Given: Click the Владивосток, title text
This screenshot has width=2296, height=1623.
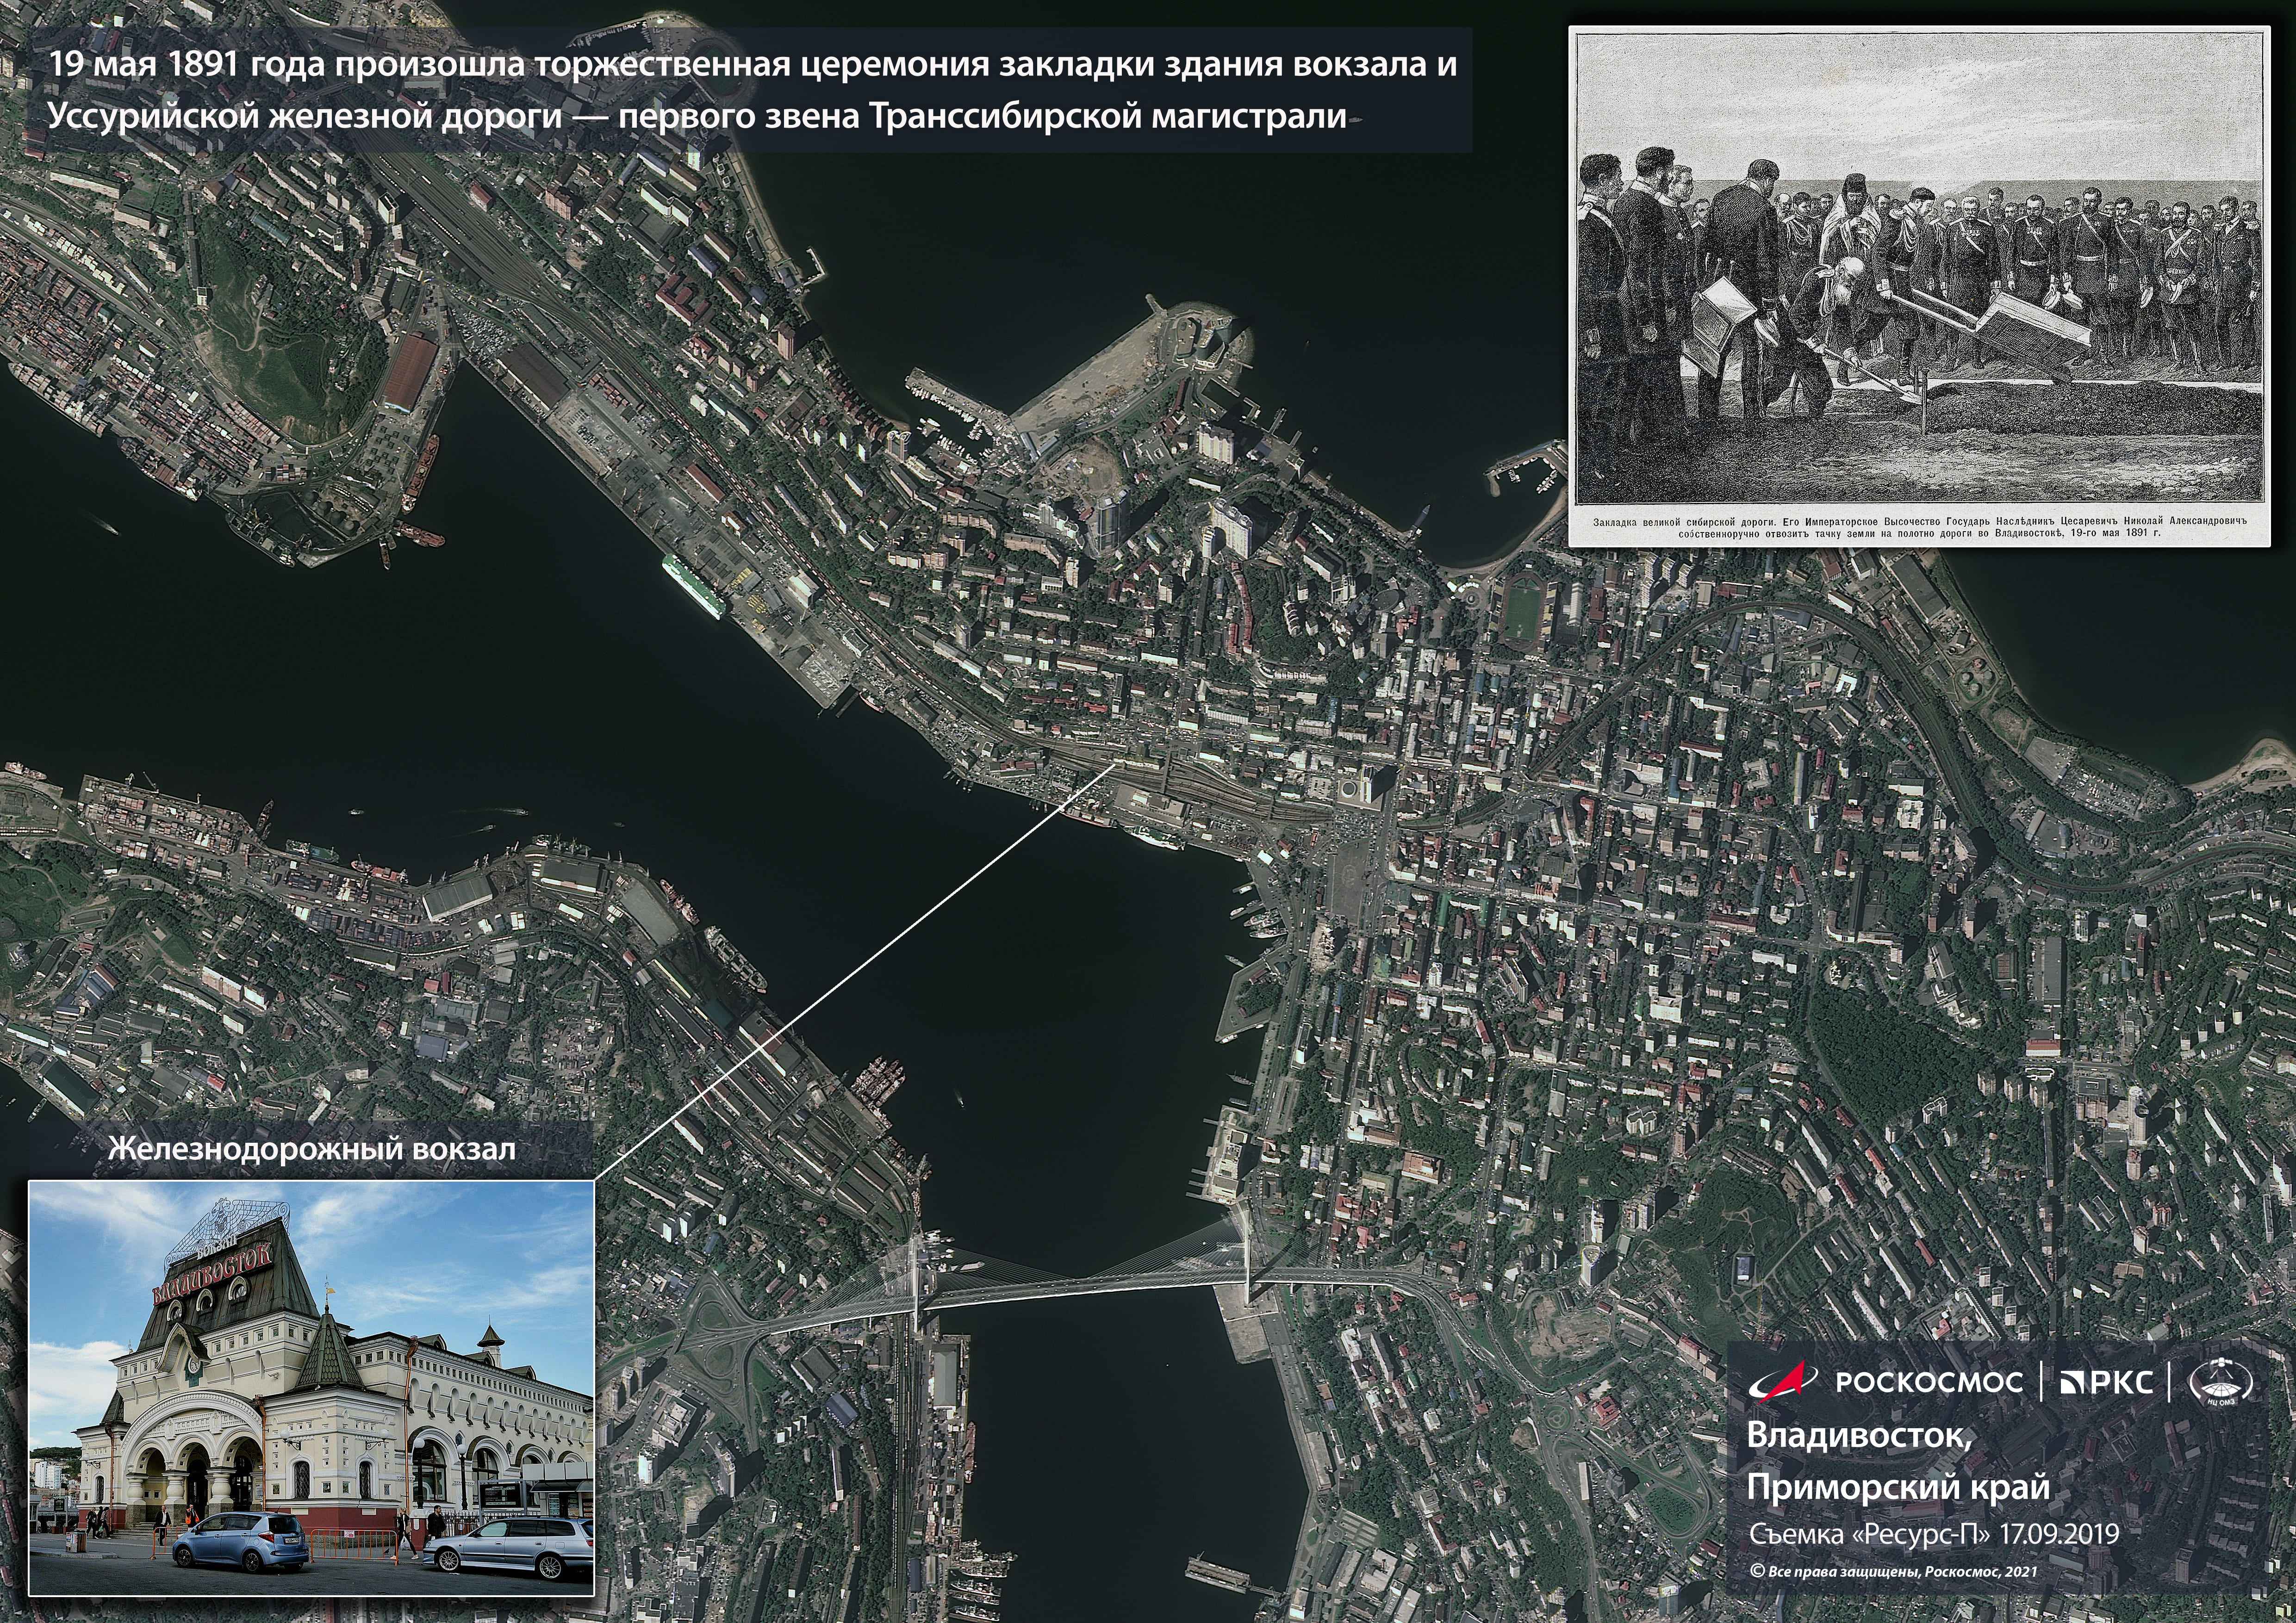Looking at the screenshot, I should click(x=1860, y=1437).
